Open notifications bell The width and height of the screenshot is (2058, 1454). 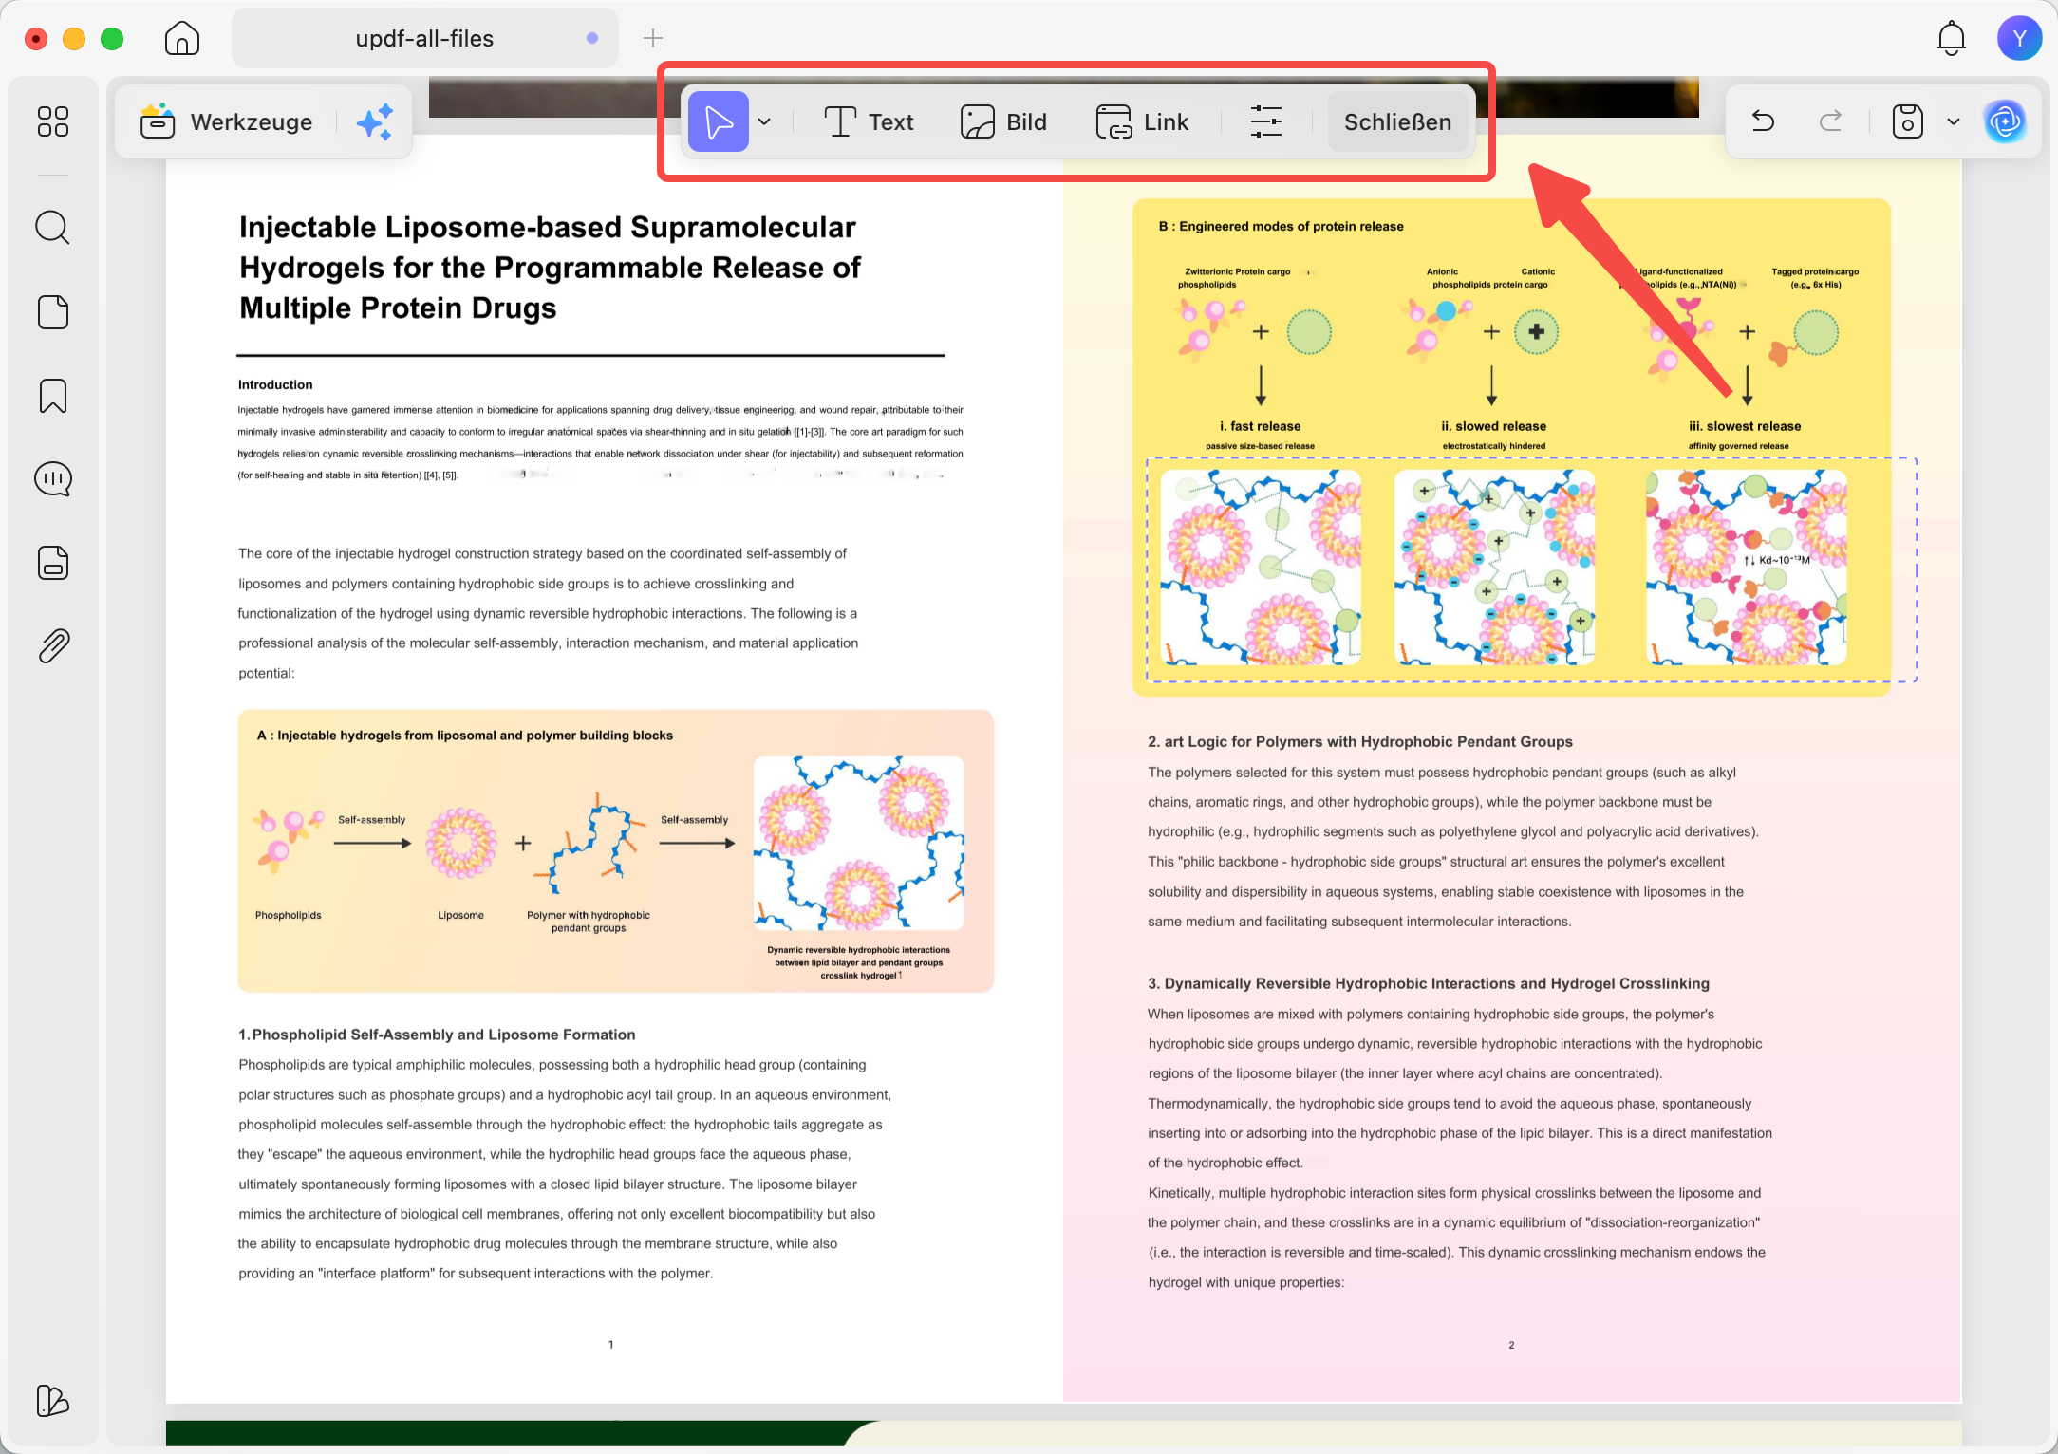pyautogui.click(x=1952, y=39)
